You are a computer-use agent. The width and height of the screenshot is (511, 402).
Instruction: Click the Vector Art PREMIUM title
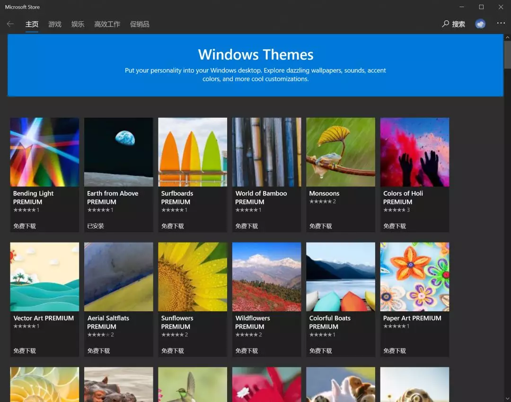[44, 318]
